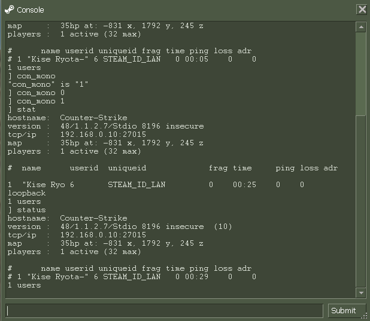The height and width of the screenshot is (321, 370).
Task: Click the Console title text
Action: (31, 10)
